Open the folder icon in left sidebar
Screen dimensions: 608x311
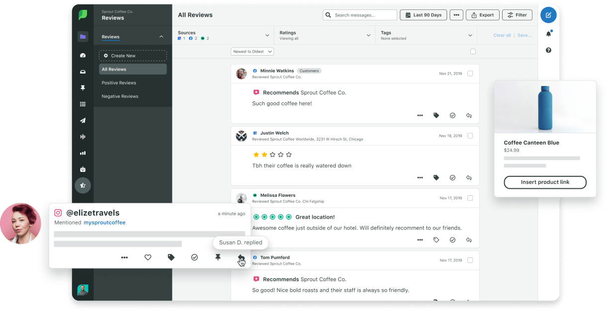(x=83, y=37)
